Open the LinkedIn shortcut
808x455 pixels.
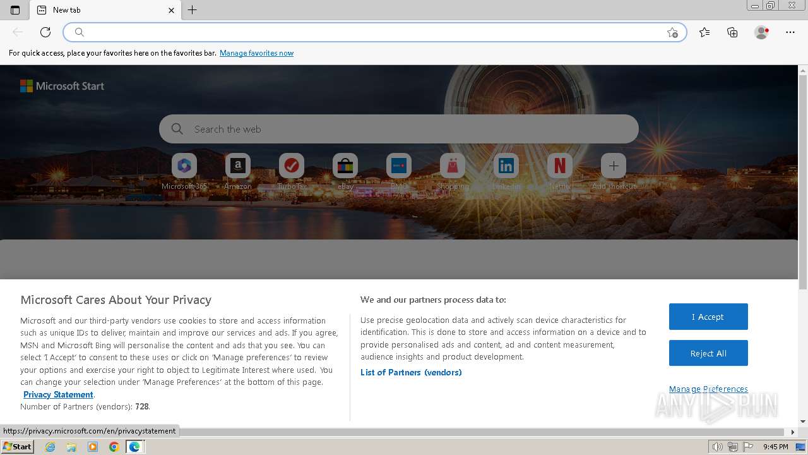click(506, 172)
